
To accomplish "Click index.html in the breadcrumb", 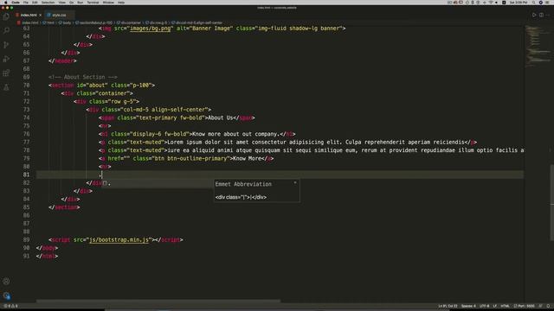I will pyautogui.click(x=29, y=22).
